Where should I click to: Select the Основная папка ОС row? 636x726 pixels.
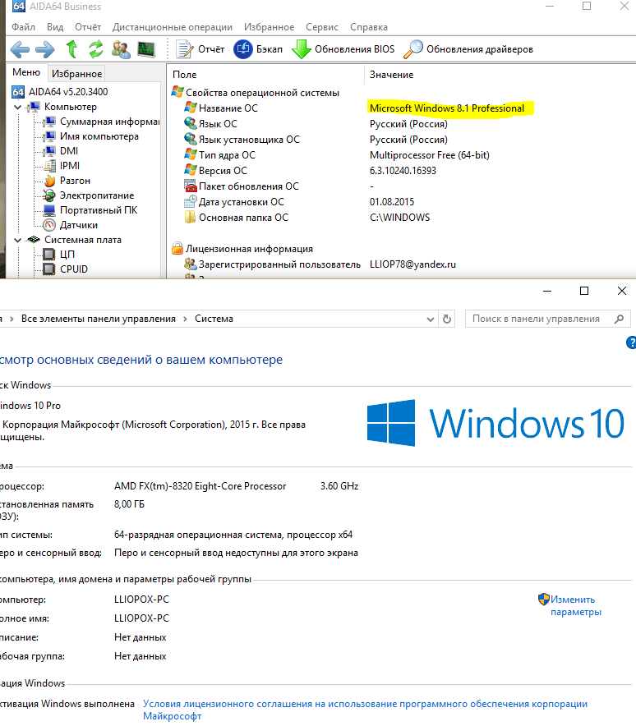point(236,217)
